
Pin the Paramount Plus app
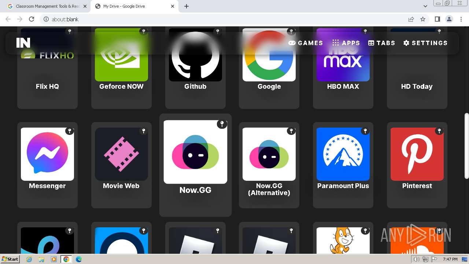coord(365,131)
